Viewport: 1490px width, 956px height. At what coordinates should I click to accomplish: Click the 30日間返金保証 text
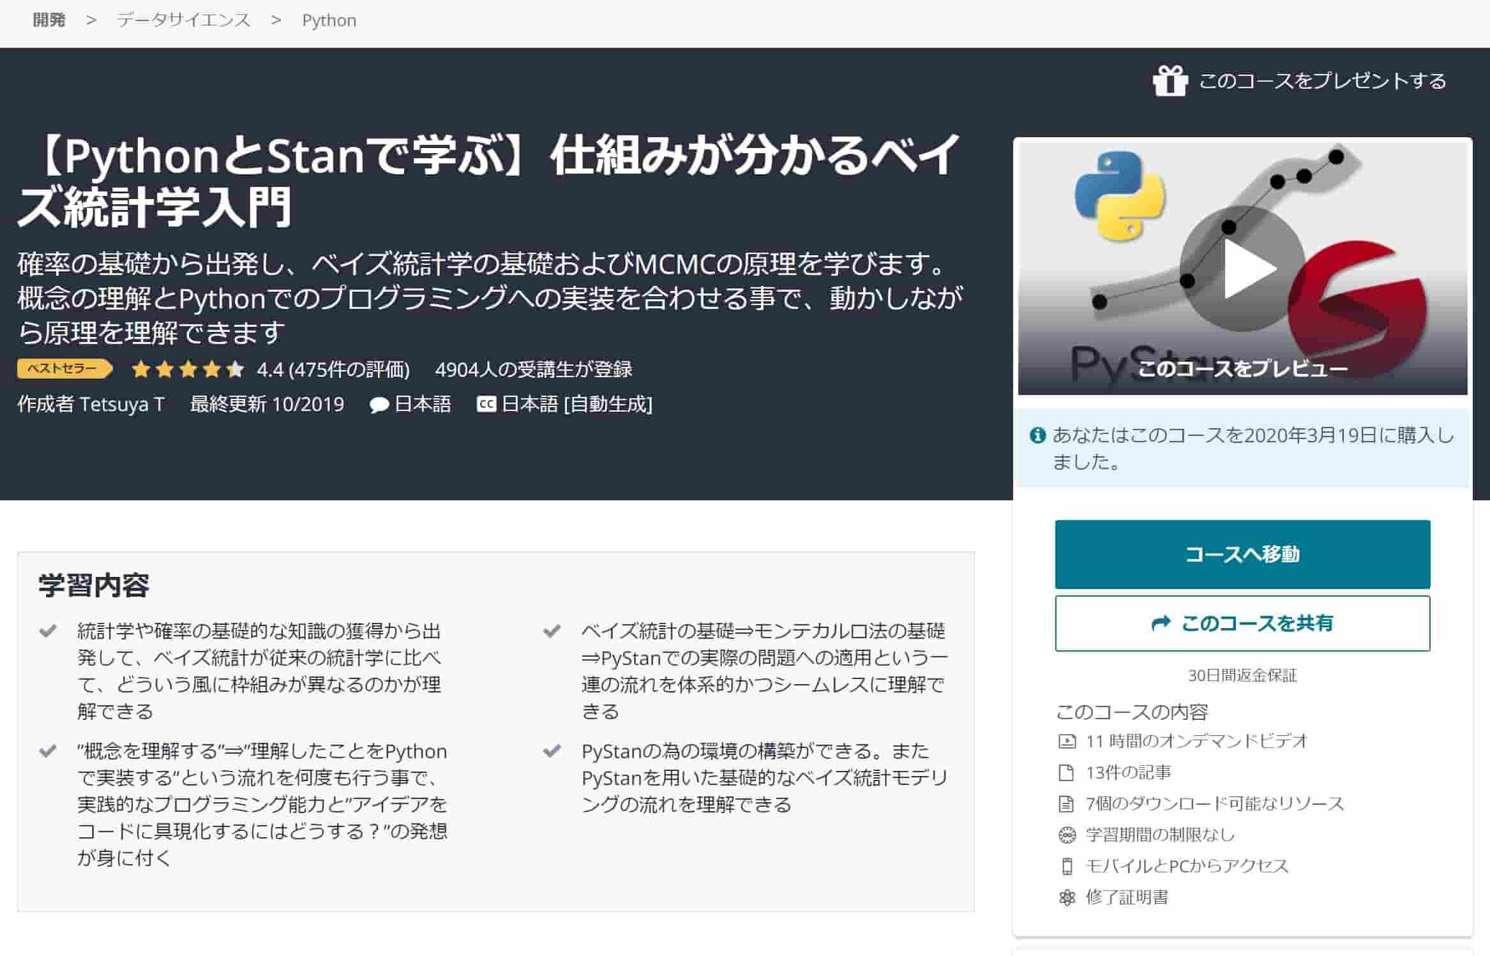click(1242, 675)
